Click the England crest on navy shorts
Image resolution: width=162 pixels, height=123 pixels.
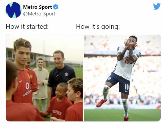110,78
